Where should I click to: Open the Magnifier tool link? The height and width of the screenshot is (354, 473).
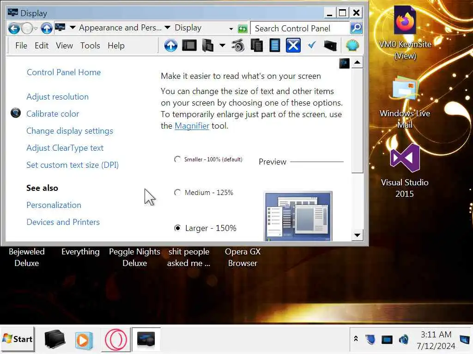[x=192, y=126]
